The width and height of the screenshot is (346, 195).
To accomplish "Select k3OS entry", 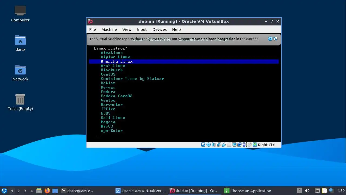I will [x=106, y=113].
